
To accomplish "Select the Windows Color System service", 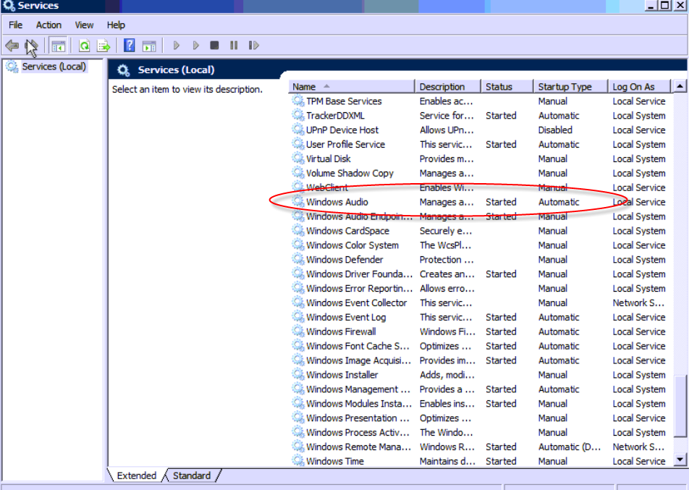I will coord(481,245).
